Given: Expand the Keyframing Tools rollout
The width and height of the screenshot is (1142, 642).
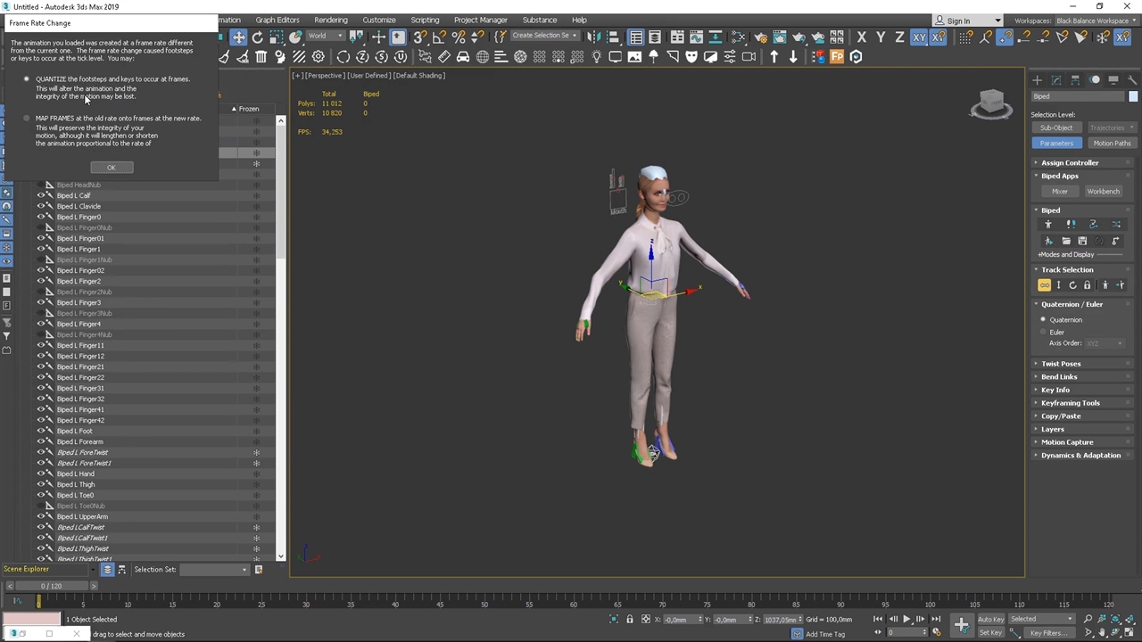Looking at the screenshot, I should (1070, 403).
